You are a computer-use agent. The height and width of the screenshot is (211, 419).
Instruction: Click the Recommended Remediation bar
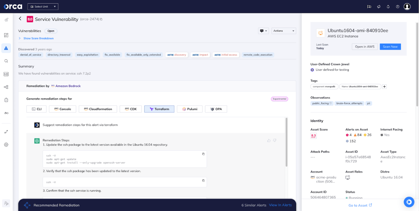[157, 205]
